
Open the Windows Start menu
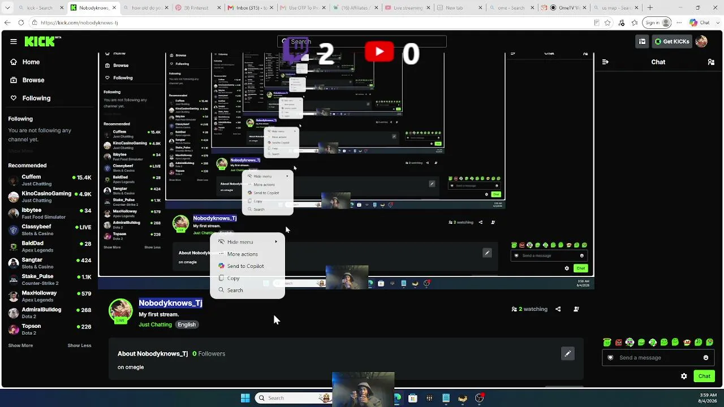[x=245, y=398]
